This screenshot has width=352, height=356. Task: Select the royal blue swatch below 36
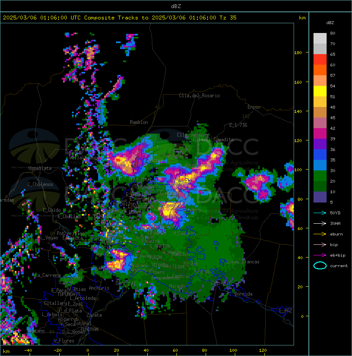click(320, 155)
